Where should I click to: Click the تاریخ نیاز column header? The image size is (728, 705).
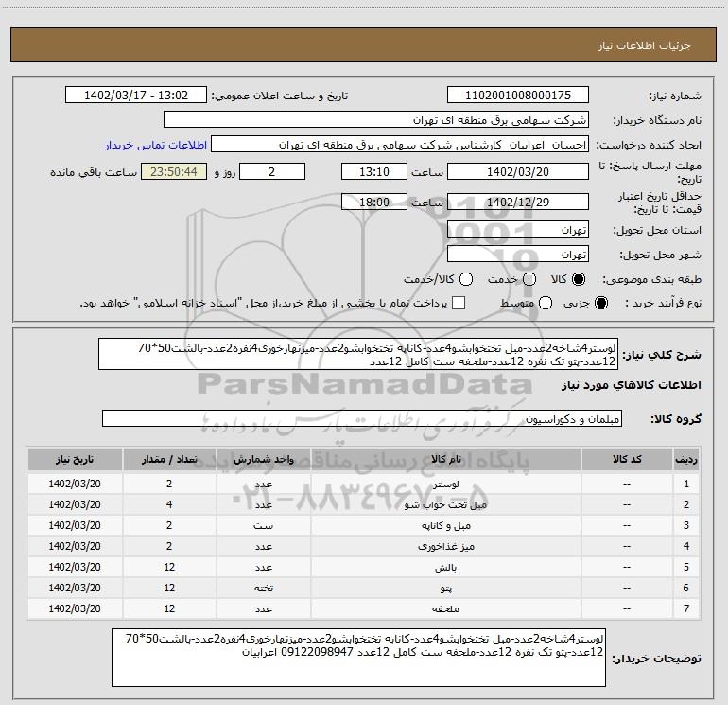click(x=75, y=459)
